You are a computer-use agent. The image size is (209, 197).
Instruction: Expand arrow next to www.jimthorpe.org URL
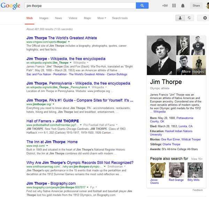[53, 104]
